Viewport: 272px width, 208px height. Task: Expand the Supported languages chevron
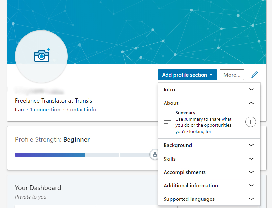(251, 199)
